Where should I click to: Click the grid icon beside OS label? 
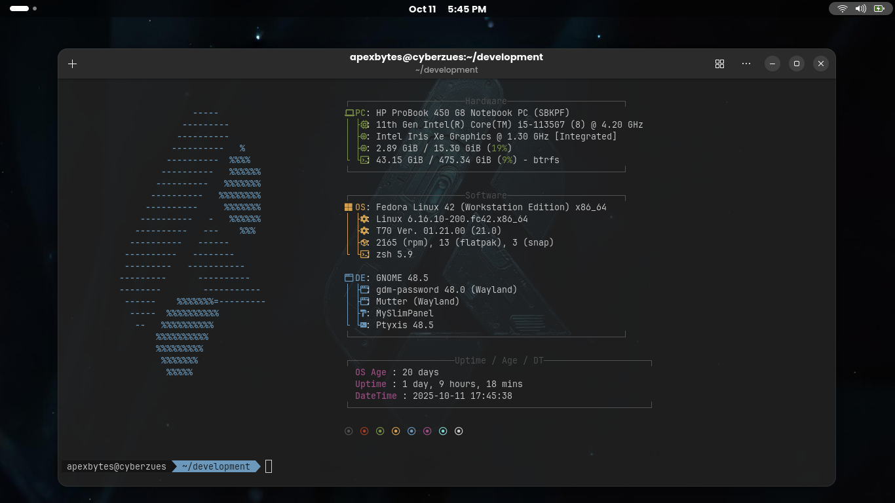click(x=349, y=207)
